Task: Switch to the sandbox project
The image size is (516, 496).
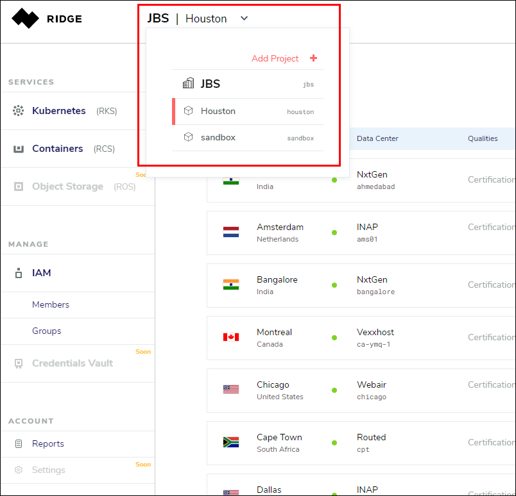Action: pyautogui.click(x=248, y=138)
